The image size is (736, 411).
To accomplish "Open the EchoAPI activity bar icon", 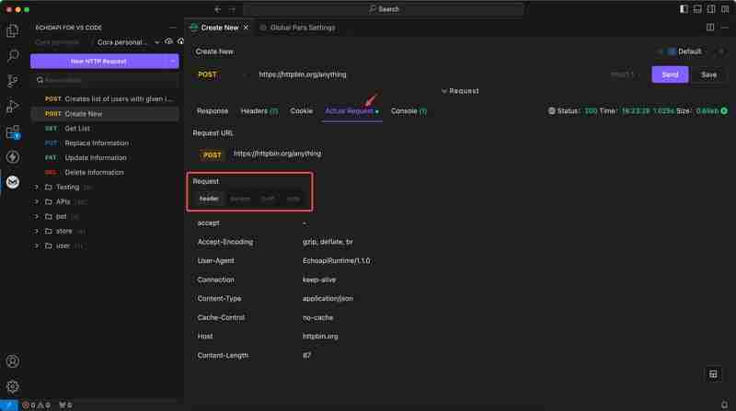I will tap(13, 182).
